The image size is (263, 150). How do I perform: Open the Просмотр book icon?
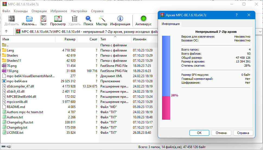click(58, 19)
